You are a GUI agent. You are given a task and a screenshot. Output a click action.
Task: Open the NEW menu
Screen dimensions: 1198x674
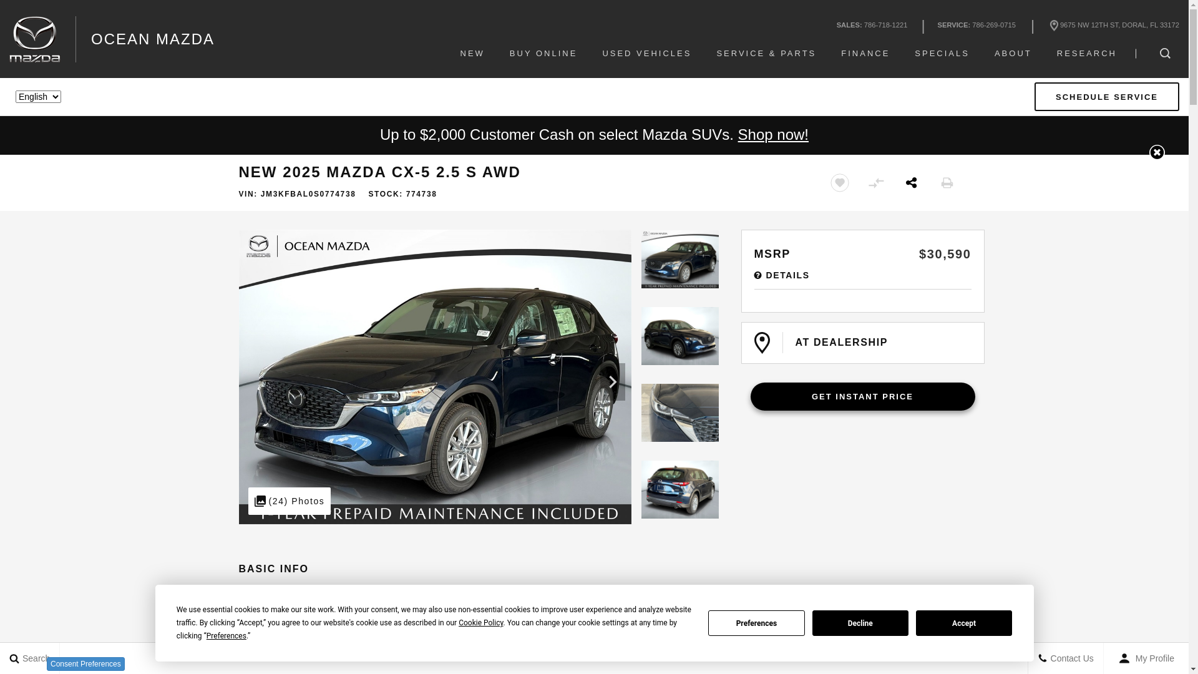point(472,54)
